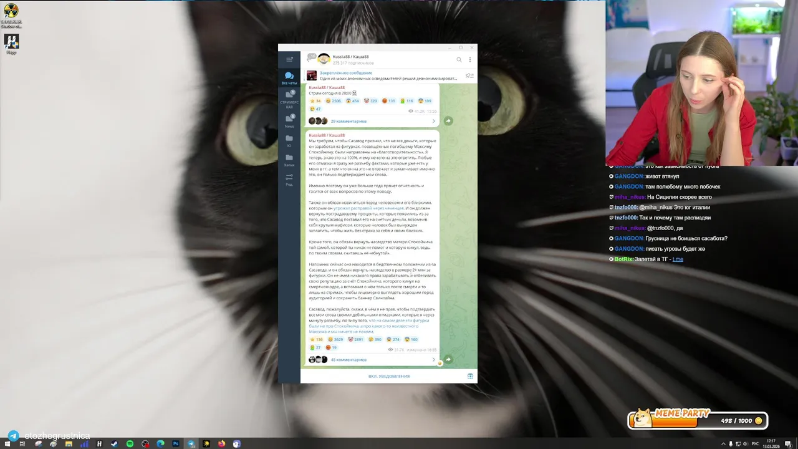
Task: Click the reaction showing 2506
Action: coord(334,100)
